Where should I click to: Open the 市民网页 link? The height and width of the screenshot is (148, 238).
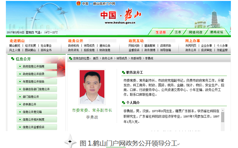pos(191,46)
